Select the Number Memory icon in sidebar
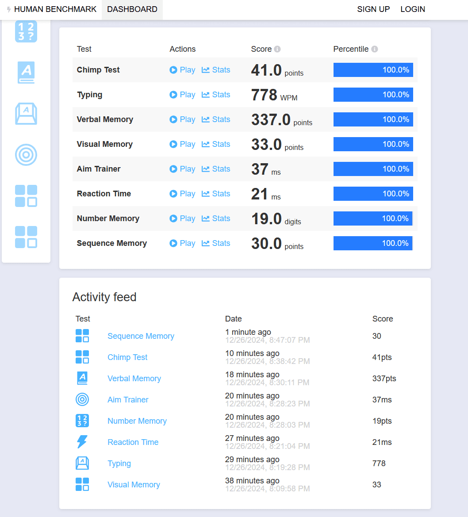Viewport: 468px width, 517px height. [26, 31]
